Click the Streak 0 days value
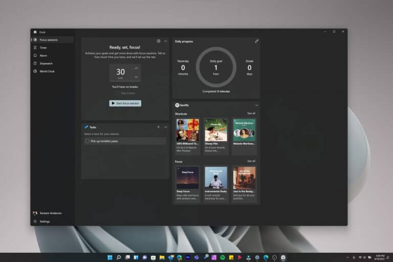 point(249,68)
